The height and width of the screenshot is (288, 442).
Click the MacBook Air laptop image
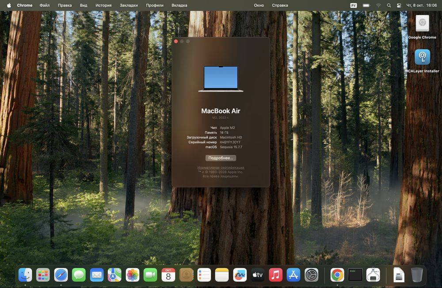(221, 79)
